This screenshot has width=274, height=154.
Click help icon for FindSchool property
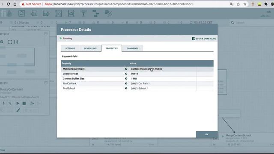[x=126, y=89]
